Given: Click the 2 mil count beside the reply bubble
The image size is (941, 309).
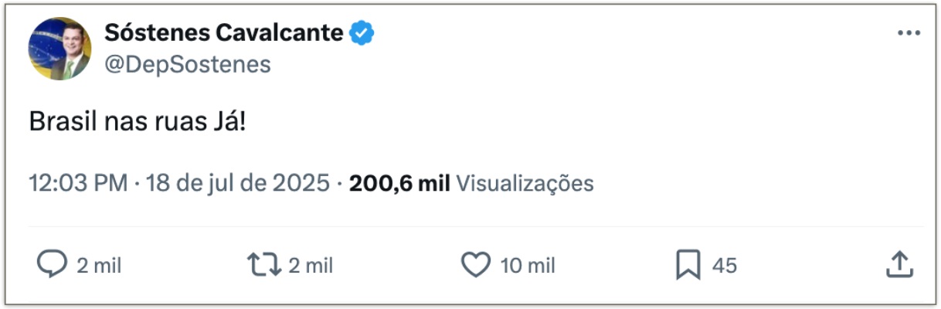Looking at the screenshot, I should [99, 266].
